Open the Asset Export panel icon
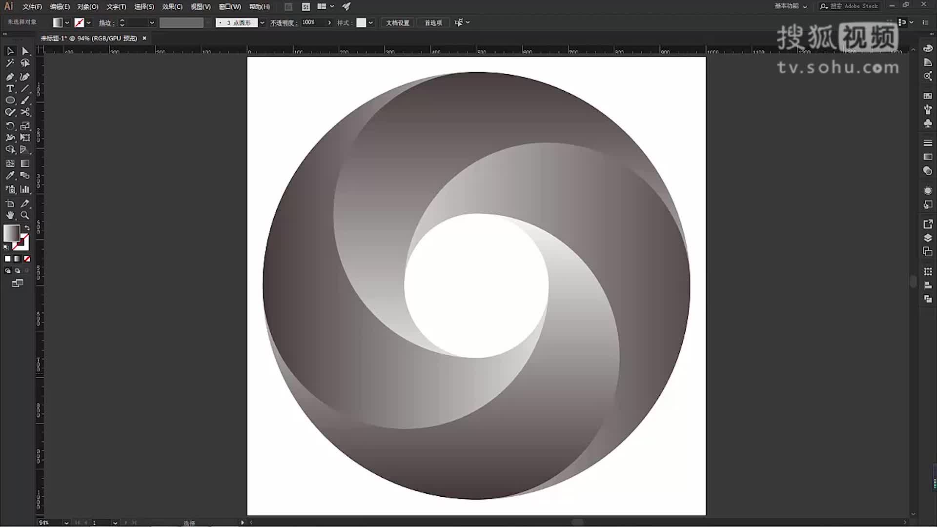 click(x=928, y=224)
